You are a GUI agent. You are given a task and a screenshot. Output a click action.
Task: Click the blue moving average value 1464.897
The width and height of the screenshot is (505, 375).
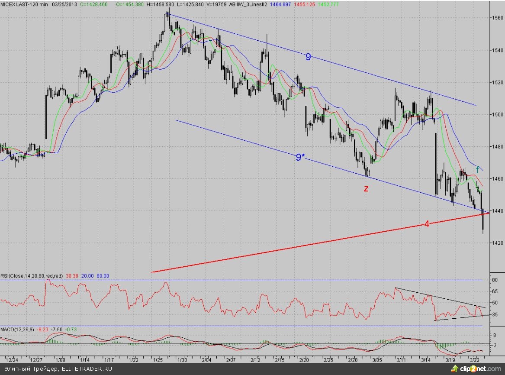tap(282, 3)
